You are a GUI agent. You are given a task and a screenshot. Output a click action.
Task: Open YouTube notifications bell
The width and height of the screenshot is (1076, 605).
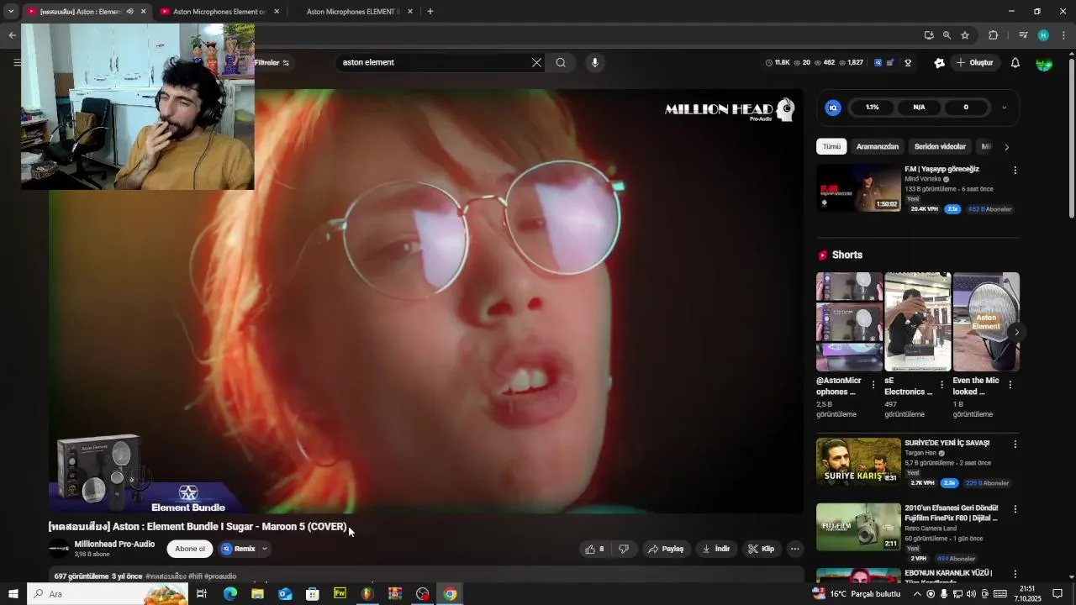coord(1015,63)
